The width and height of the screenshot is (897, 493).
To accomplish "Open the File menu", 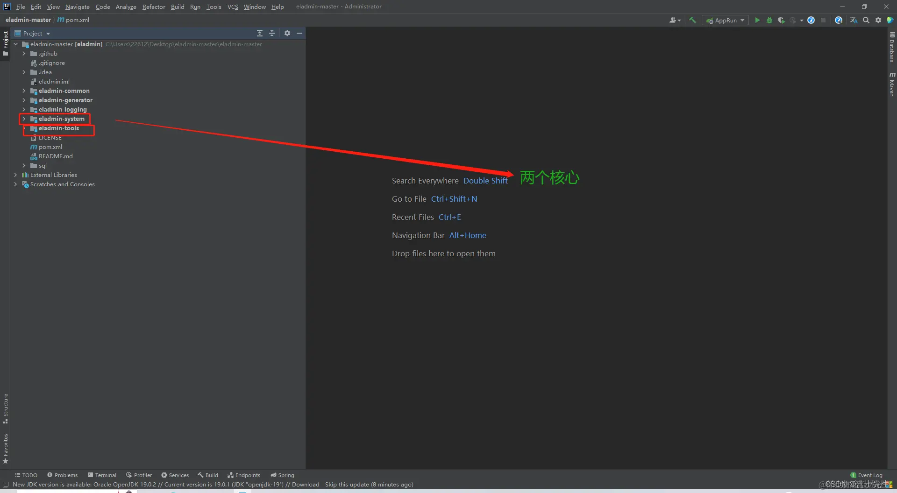I will click(21, 7).
